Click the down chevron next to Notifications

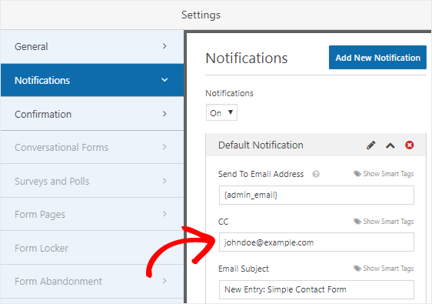point(164,80)
